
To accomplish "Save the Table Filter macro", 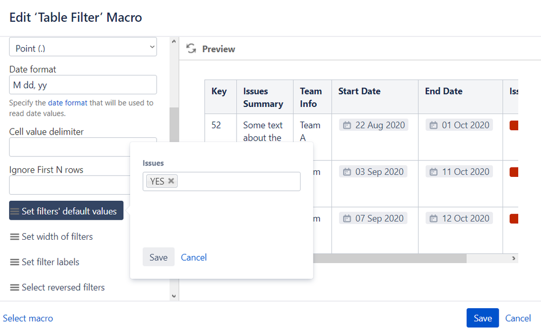I will coord(482,318).
